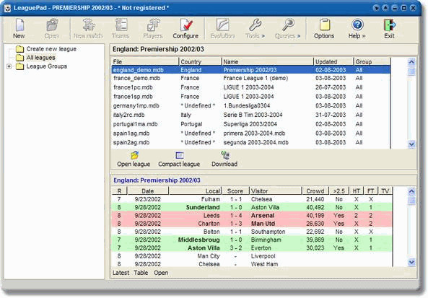Open the Configure toolbar icon
The height and width of the screenshot is (298, 428).
pos(186,25)
